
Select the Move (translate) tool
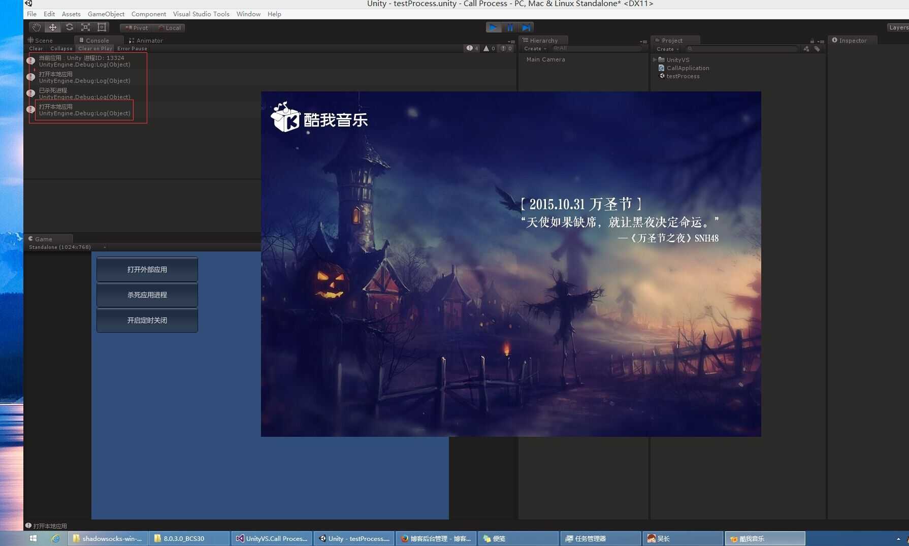pyautogui.click(x=53, y=27)
